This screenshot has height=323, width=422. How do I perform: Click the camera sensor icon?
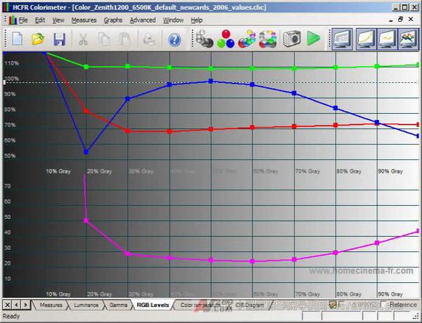(x=292, y=39)
